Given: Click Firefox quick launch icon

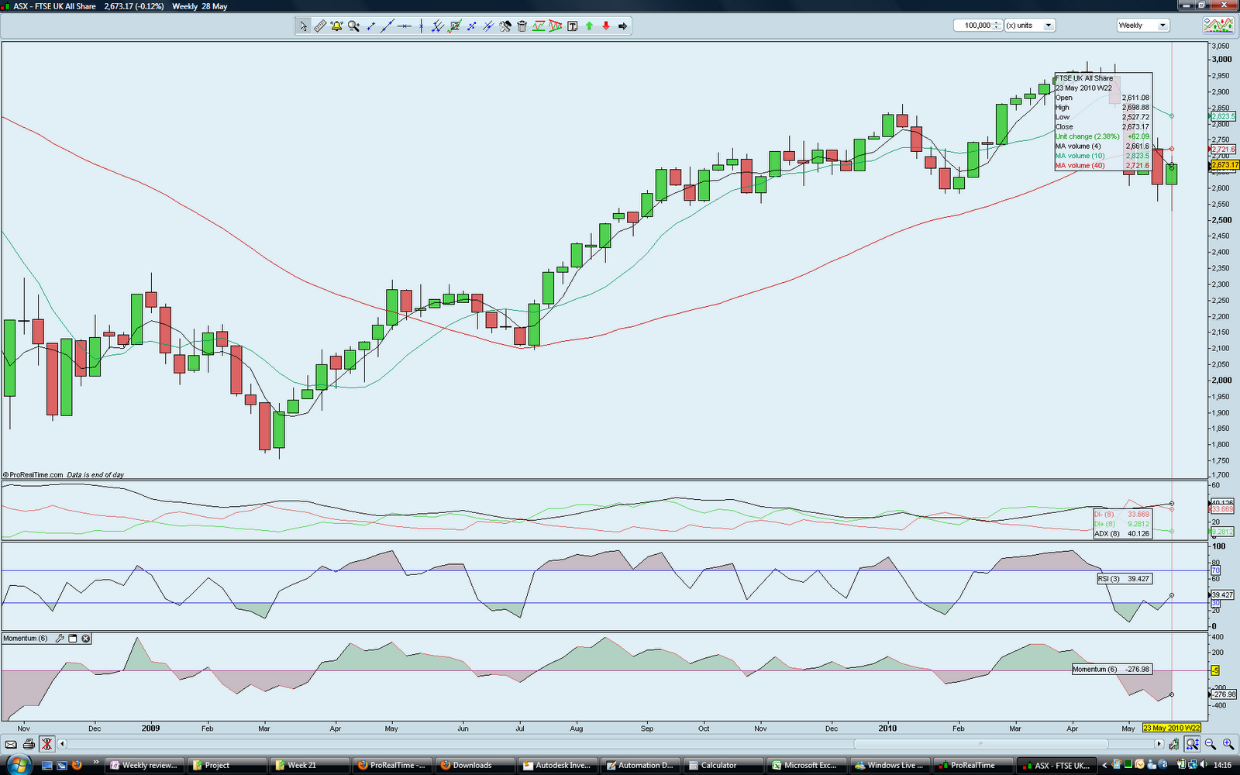Looking at the screenshot, I should 77,765.
